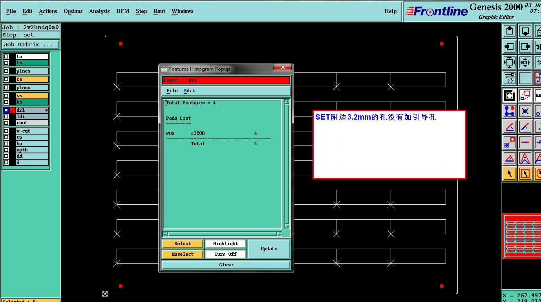Toggle display checkbox for layer plncs
This screenshot has width=541, height=302.
tap(6, 71)
